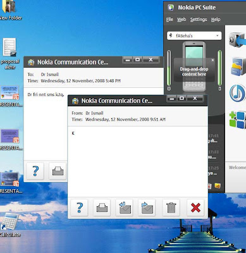Open the Settings menu in Nokia PC Suite

tap(199, 20)
